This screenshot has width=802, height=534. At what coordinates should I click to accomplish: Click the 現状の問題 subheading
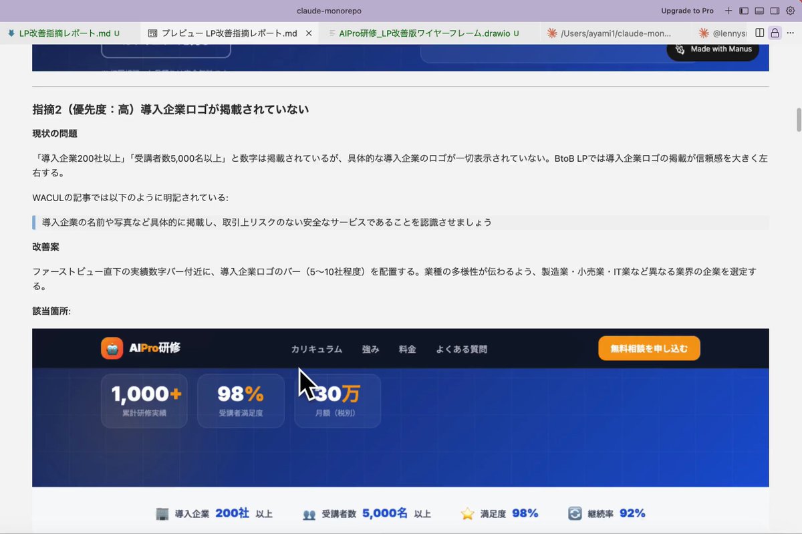click(x=55, y=134)
